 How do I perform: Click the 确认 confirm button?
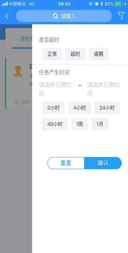tap(103, 163)
